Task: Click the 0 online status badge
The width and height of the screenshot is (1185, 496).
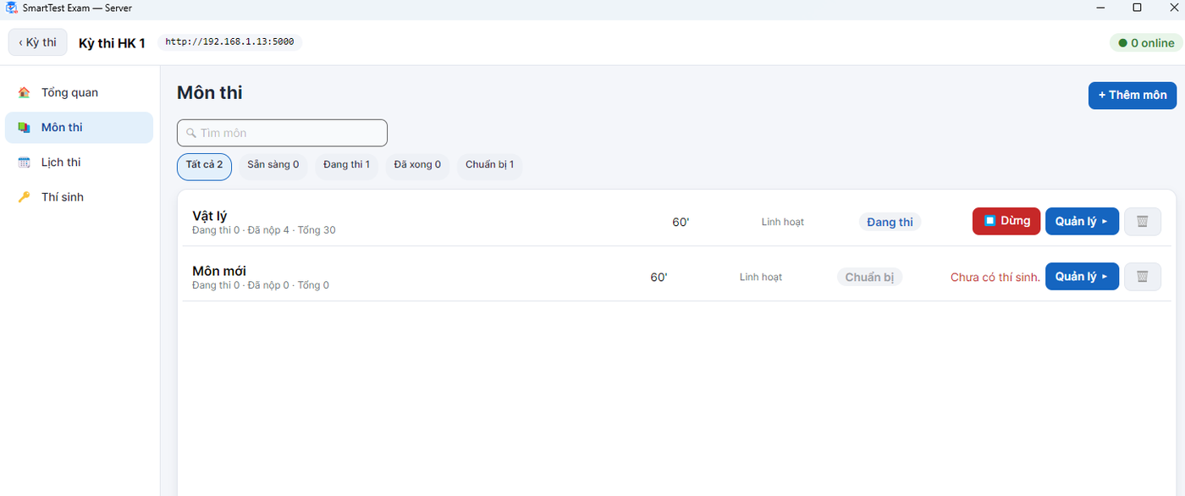Action: [1146, 42]
